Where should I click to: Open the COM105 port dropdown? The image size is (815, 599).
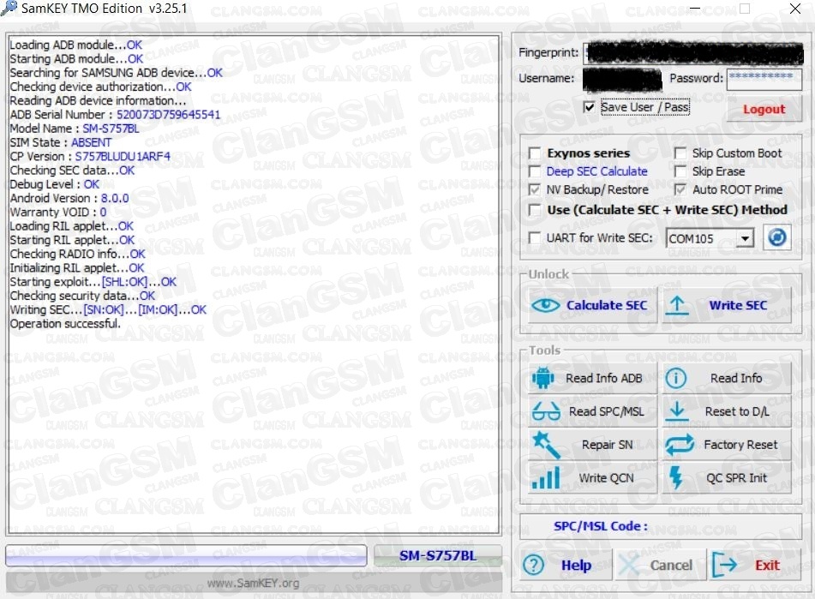tap(746, 238)
